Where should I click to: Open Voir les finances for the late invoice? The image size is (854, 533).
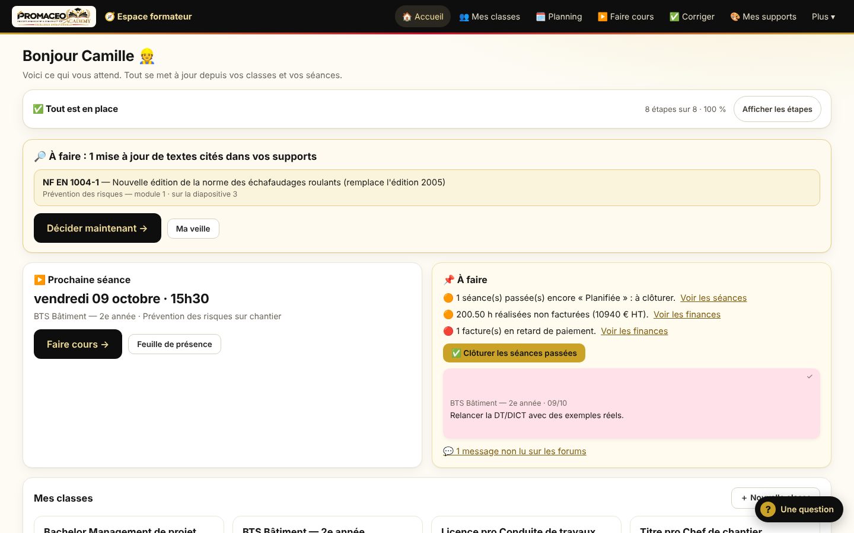[x=634, y=331]
